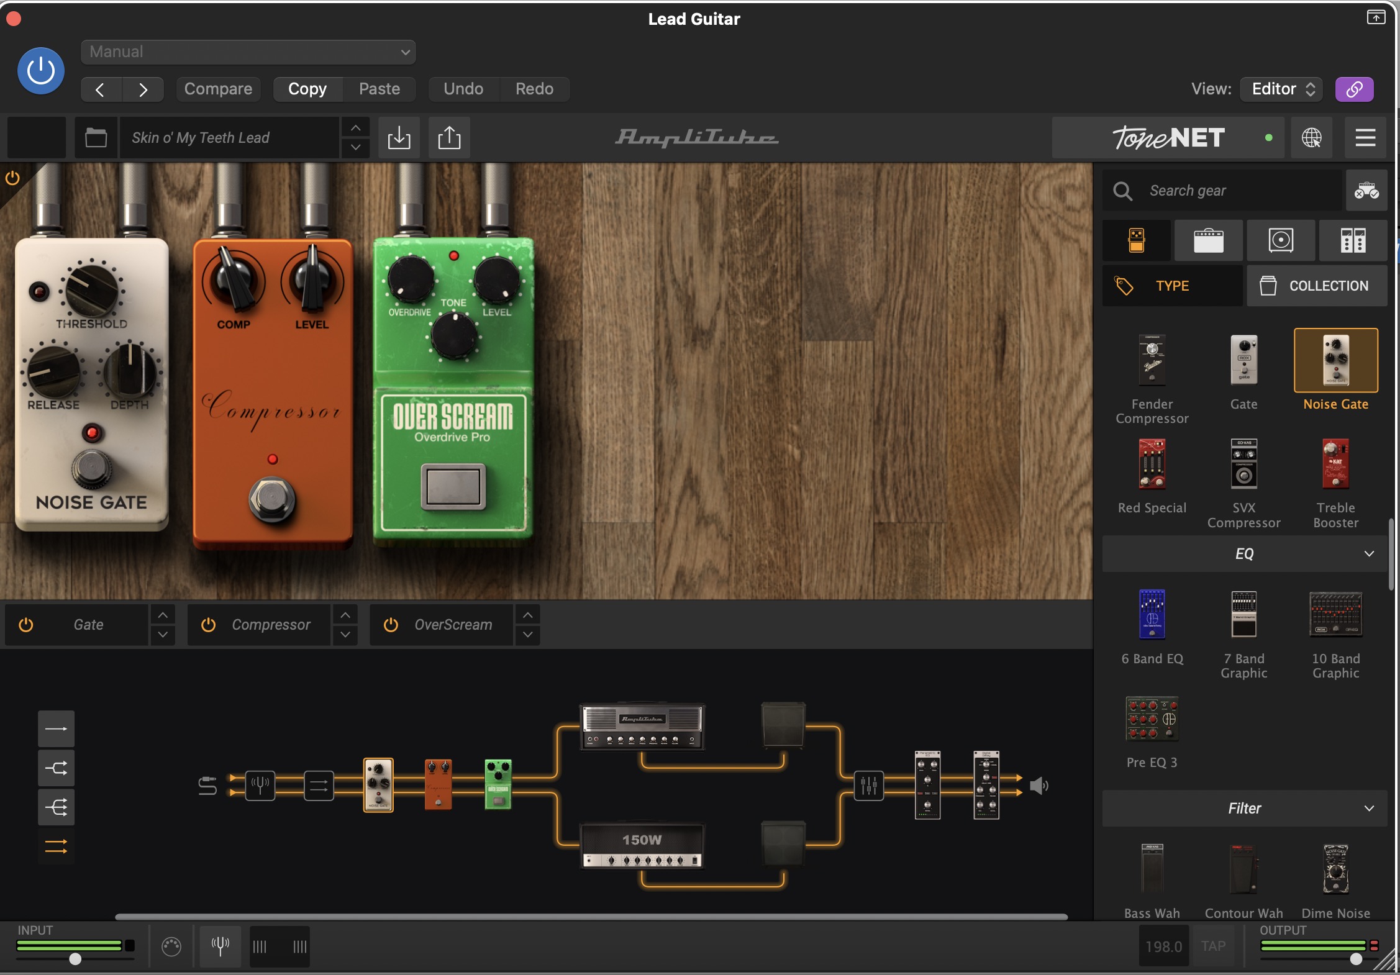The image size is (1400, 975).
Task: Select the amplifier gear category icon
Action: [1208, 240]
